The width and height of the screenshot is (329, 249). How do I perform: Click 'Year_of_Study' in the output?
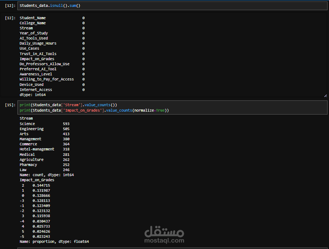click(34, 33)
